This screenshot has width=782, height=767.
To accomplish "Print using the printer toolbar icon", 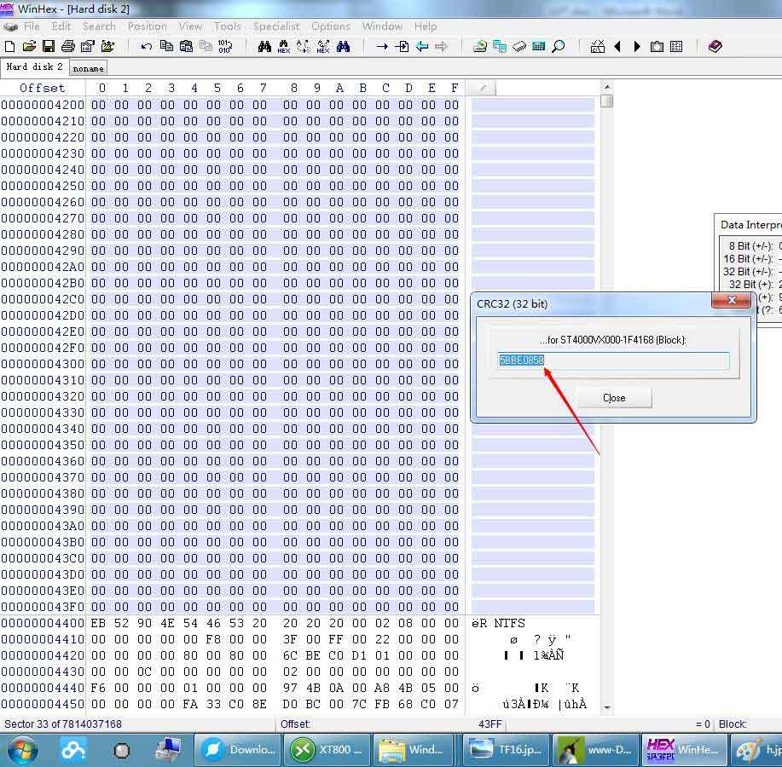I will coord(68,46).
